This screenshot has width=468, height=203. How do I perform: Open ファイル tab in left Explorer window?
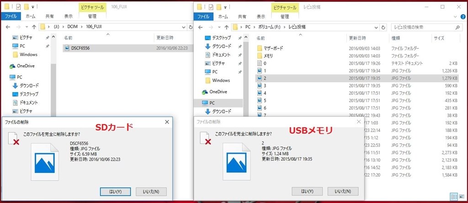coord(11,16)
